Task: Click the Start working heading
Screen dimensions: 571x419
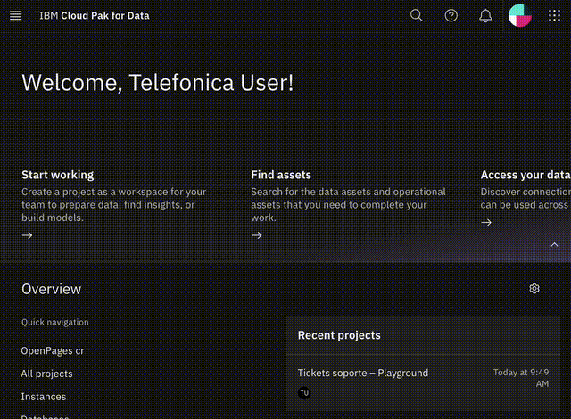Action: (x=57, y=175)
